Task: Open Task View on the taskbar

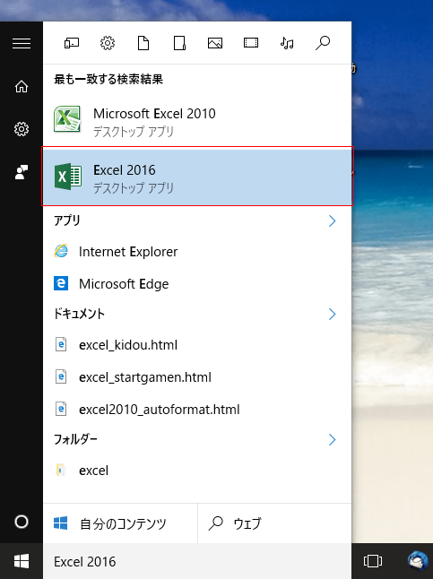Action: click(373, 561)
